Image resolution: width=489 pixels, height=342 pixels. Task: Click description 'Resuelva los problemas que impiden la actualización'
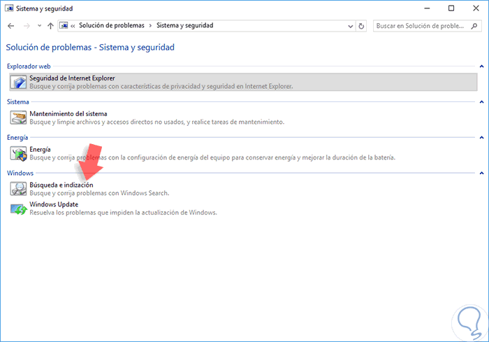click(123, 213)
